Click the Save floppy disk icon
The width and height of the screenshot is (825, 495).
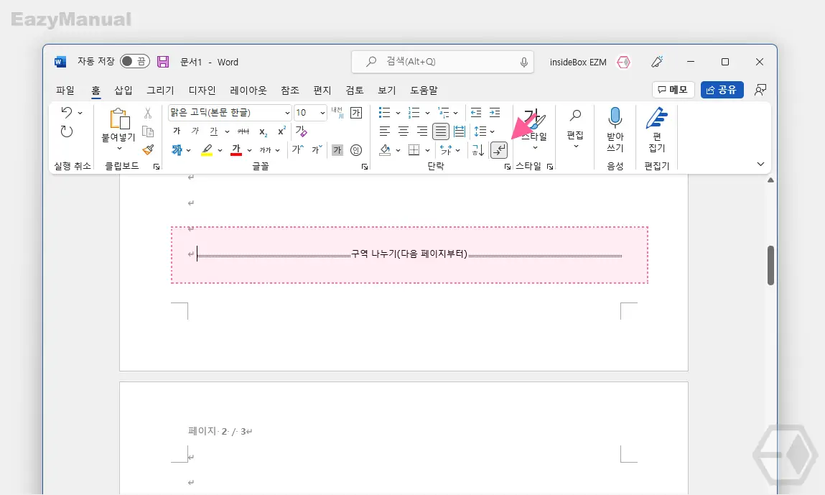pyautogui.click(x=163, y=62)
